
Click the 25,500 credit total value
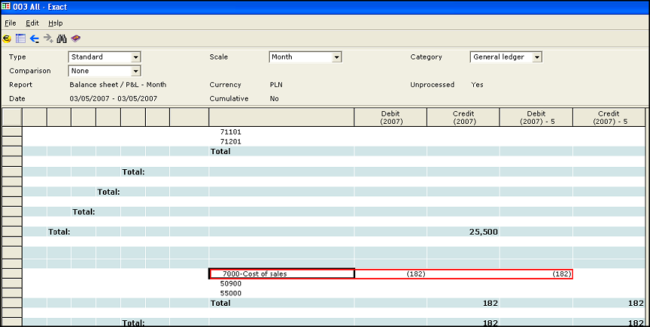pyautogui.click(x=484, y=232)
